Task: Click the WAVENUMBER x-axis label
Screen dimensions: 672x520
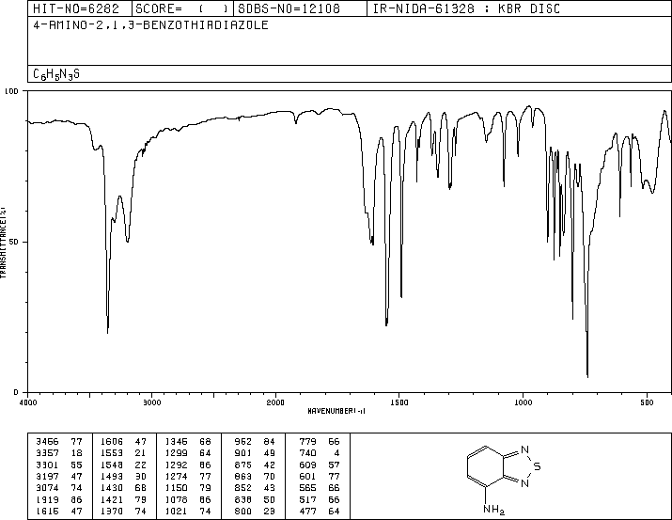Action: pos(336,411)
